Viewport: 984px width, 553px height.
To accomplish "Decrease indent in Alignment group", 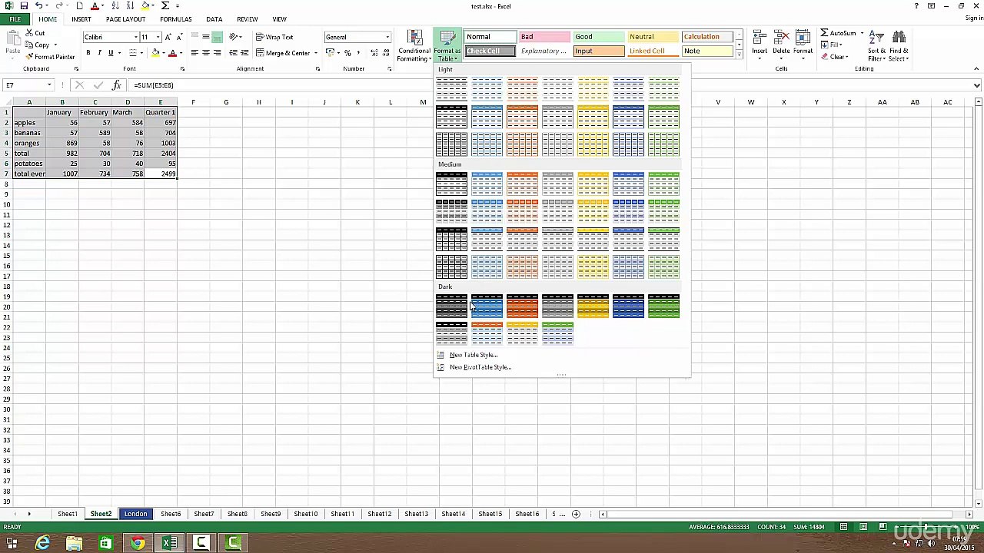I will [x=234, y=53].
